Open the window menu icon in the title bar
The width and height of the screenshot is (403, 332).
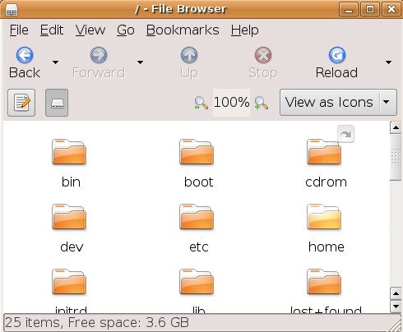coord(12,10)
